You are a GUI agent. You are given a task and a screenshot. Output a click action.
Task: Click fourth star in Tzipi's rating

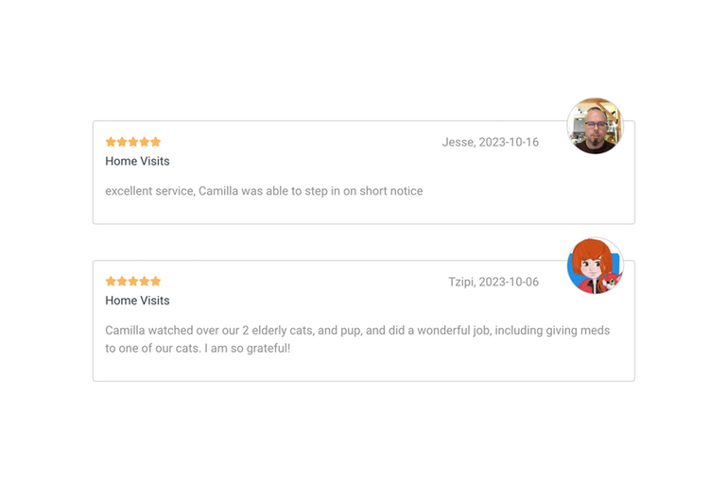(x=145, y=281)
